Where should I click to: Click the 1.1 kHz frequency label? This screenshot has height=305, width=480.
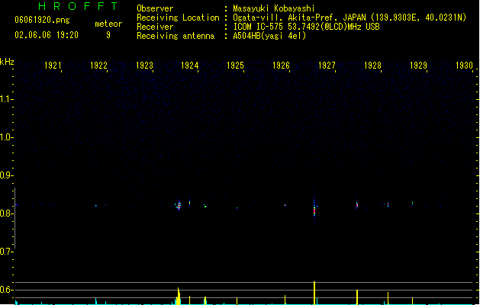coord(6,99)
